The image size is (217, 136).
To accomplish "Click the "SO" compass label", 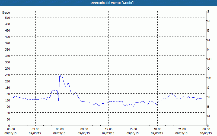I will 209,78.
